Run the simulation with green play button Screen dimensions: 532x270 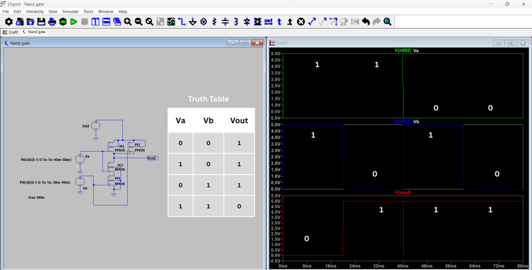point(74,22)
